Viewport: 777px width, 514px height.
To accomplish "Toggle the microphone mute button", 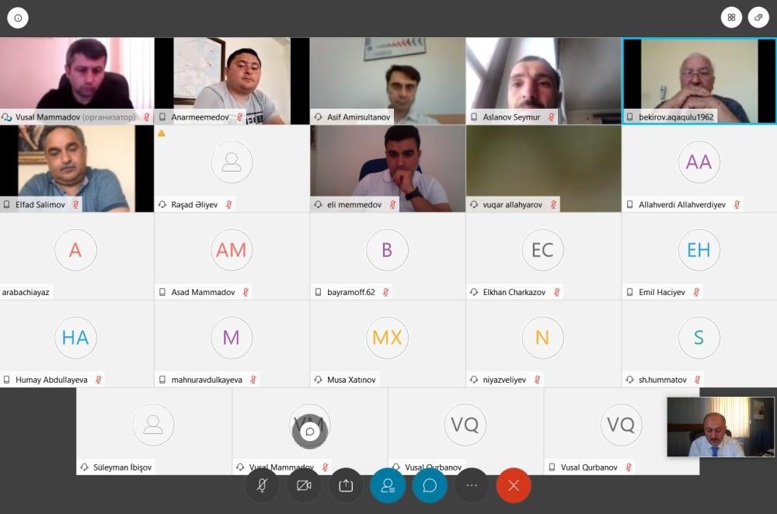I will click(x=262, y=486).
